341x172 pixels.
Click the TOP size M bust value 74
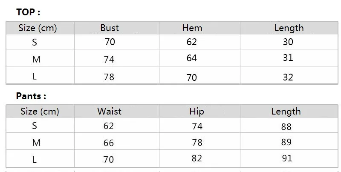pos(109,59)
